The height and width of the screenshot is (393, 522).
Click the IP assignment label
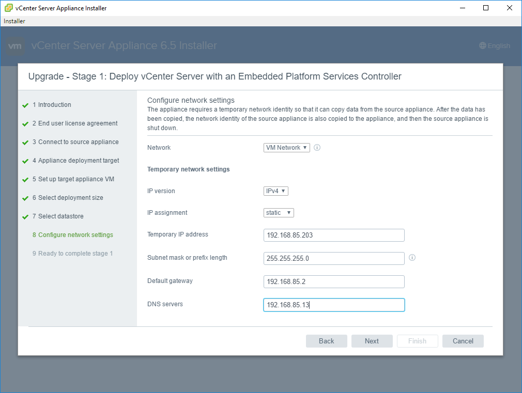click(167, 213)
